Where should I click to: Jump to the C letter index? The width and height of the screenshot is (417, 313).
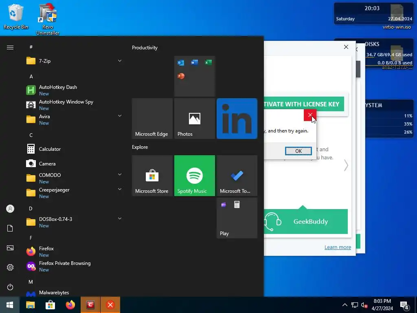point(31,135)
